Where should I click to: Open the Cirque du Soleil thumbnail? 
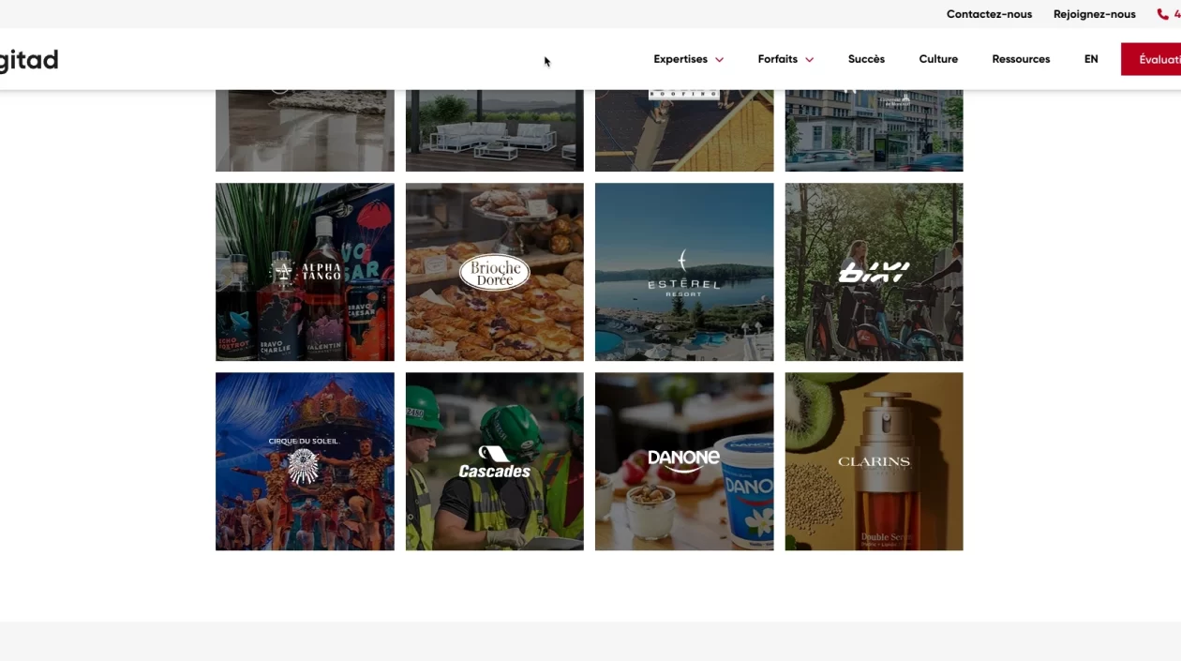click(305, 461)
